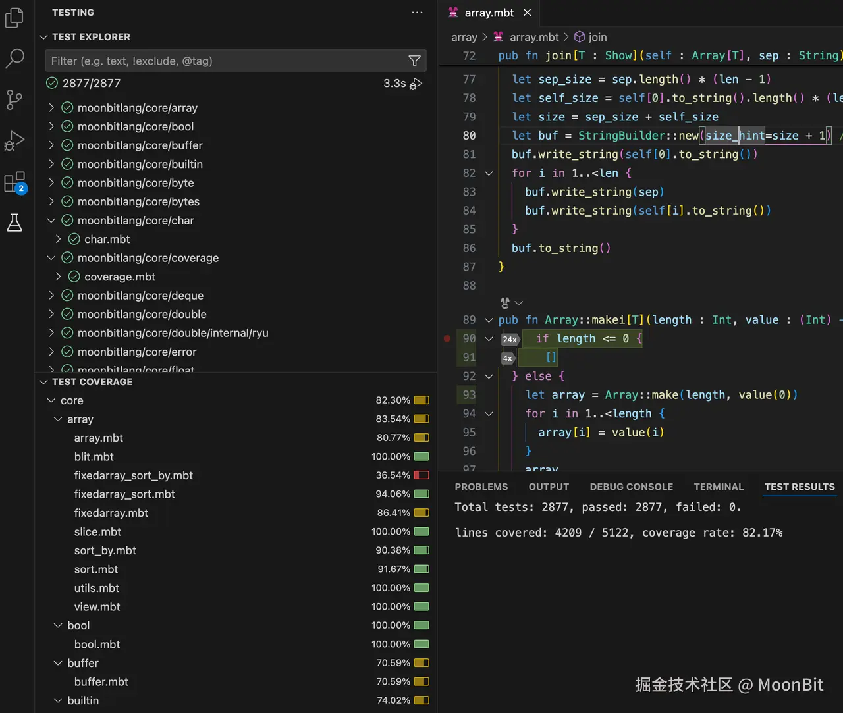Open the Run and Debug view
Screen dimensions: 843x713
click(14, 140)
